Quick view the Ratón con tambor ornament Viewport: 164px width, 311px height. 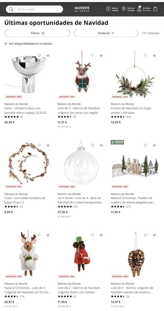pyautogui.click(x=101, y=235)
